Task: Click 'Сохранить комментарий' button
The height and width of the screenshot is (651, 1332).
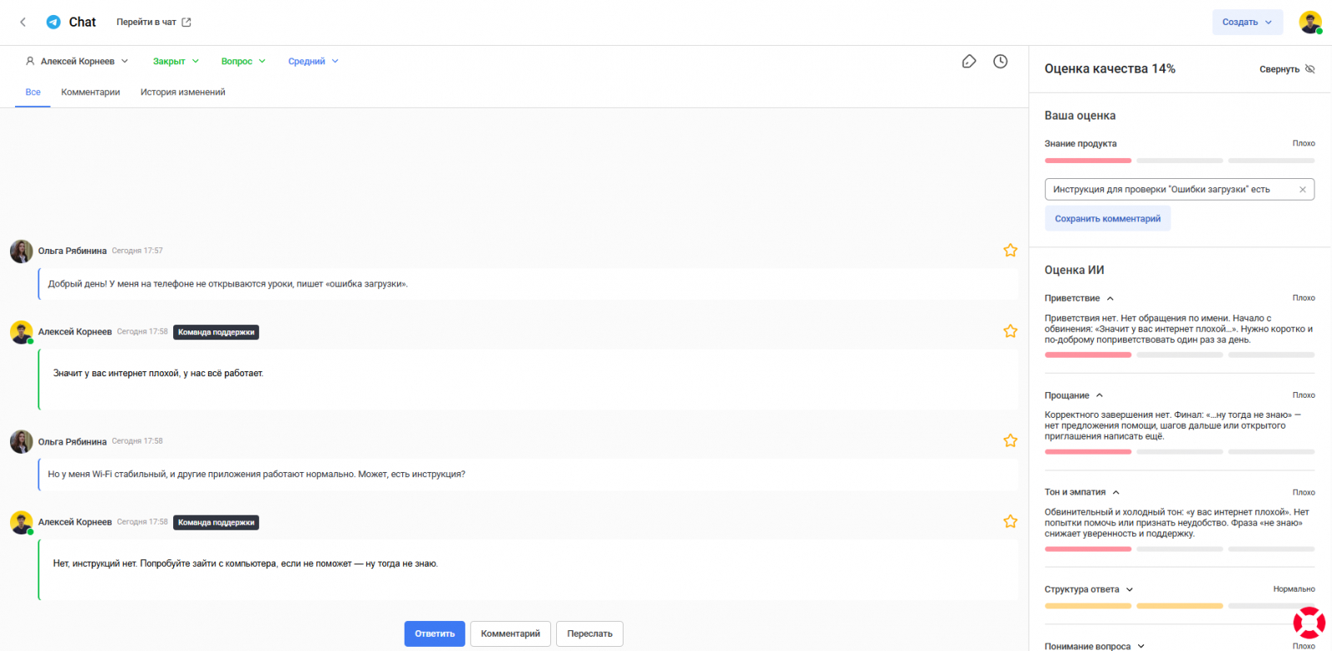Action: pyautogui.click(x=1107, y=219)
